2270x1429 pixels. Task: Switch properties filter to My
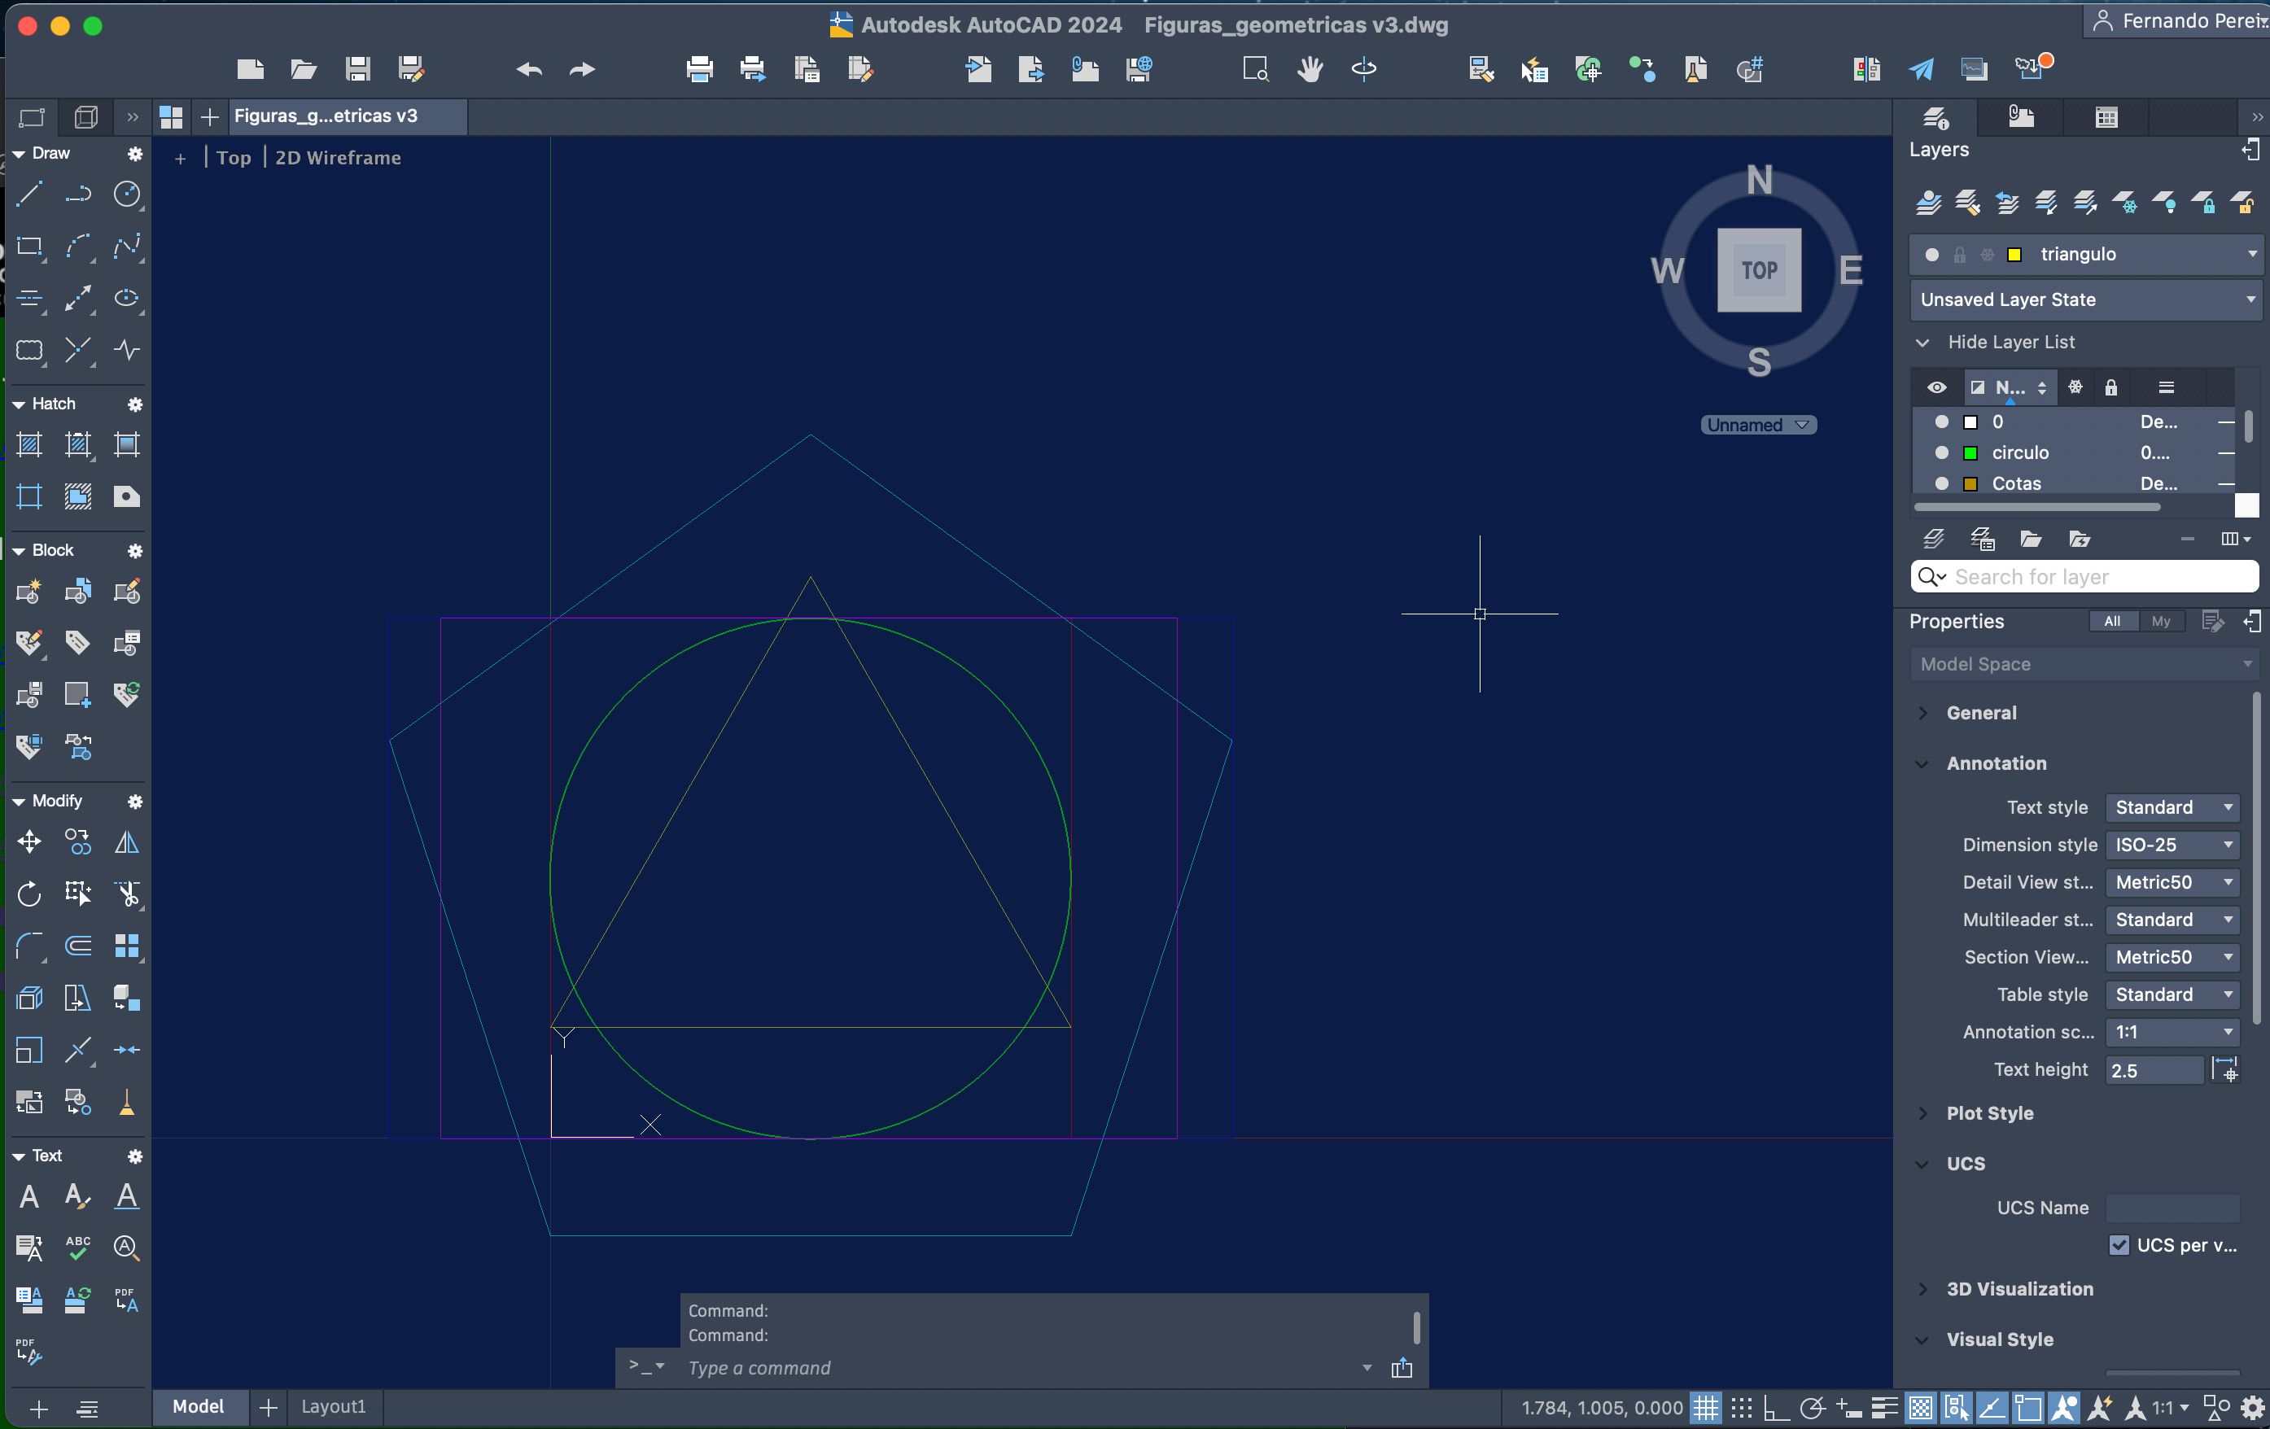coord(2161,621)
